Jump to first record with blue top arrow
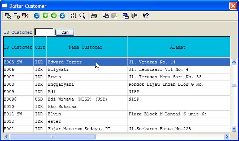 (x=36, y=16)
